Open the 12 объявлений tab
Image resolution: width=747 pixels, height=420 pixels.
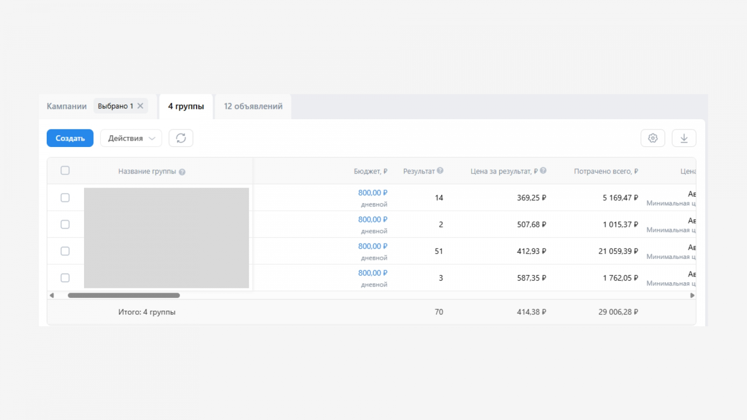[253, 106]
